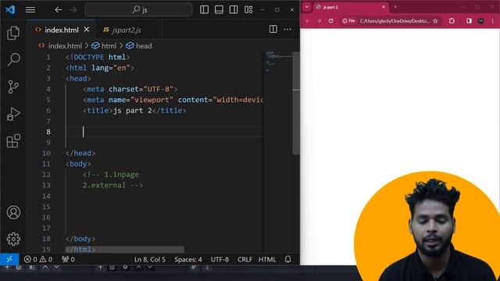The image size is (500, 281).
Task: Open Source Control view
Action: pyautogui.click(x=13, y=87)
